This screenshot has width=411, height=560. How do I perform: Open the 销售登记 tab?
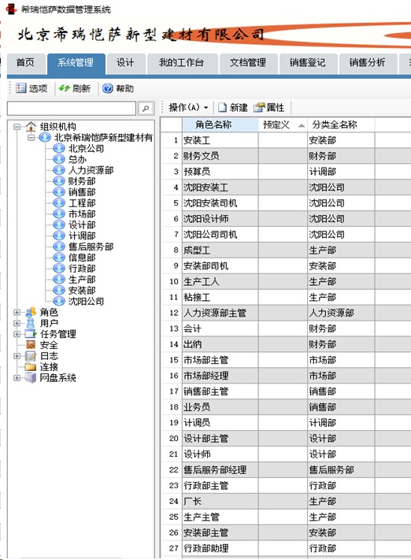tap(308, 63)
